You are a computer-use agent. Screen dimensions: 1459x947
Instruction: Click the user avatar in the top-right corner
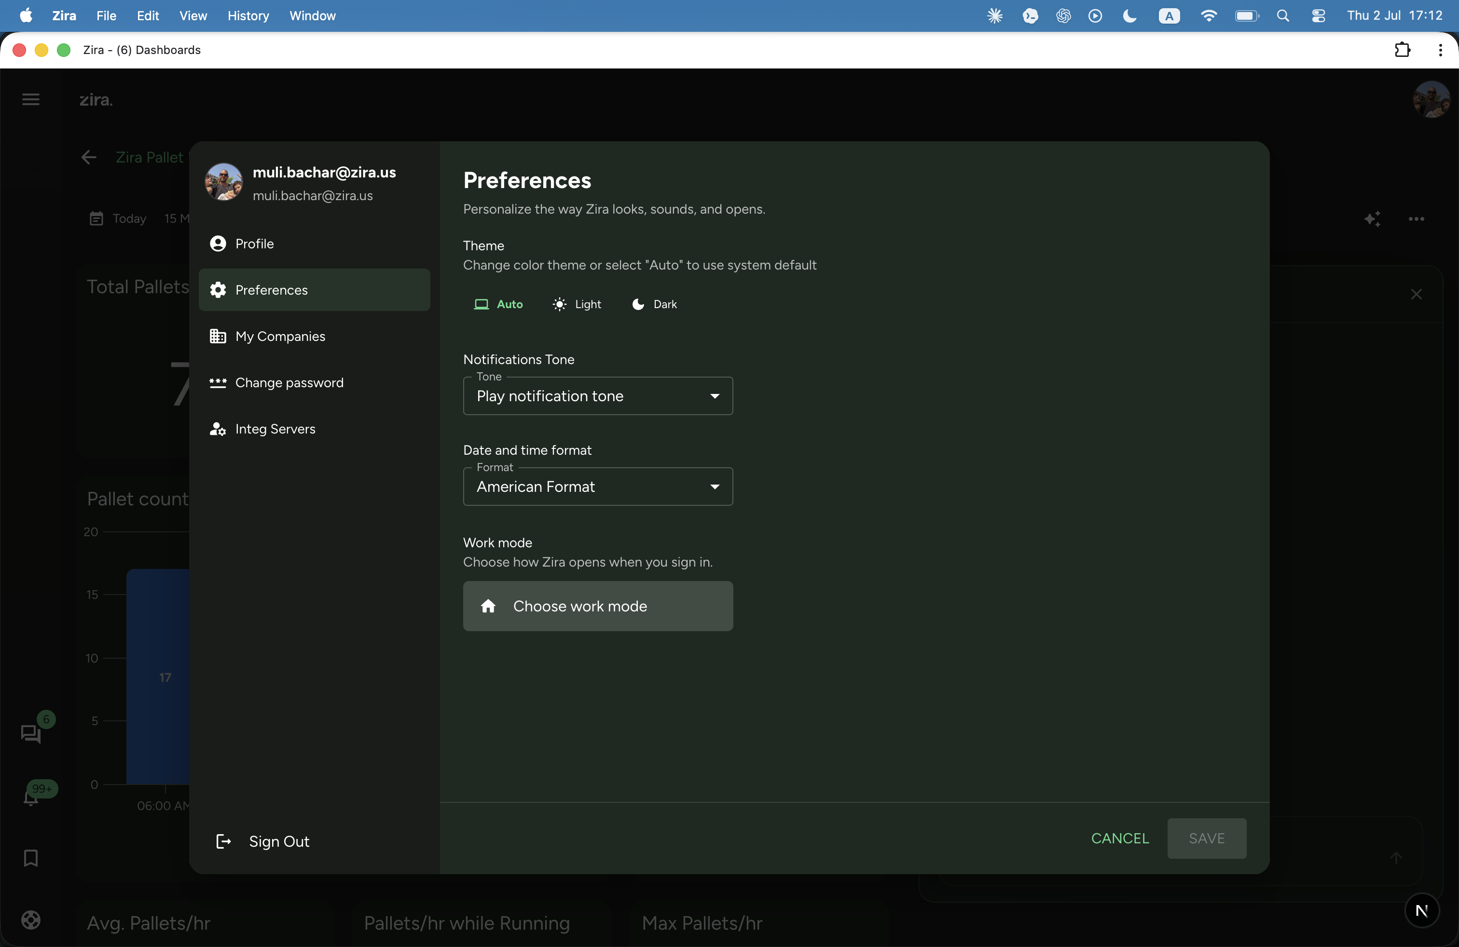tap(1431, 99)
